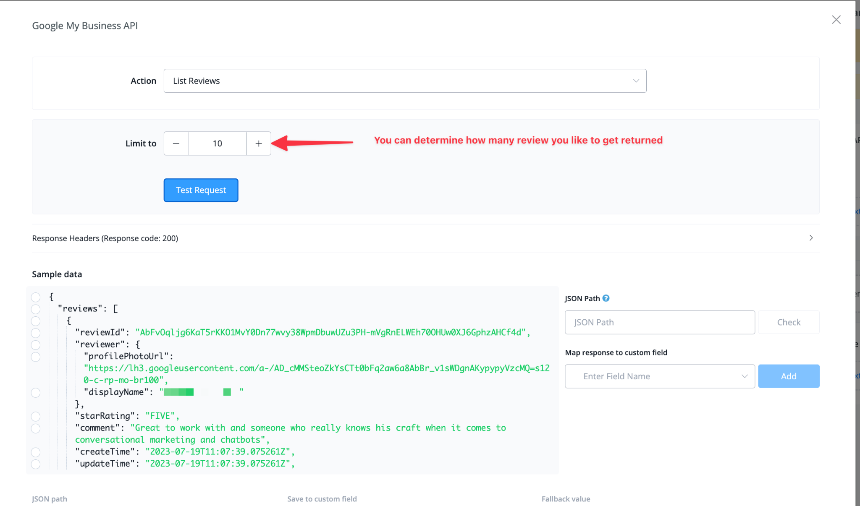
Task: Select radio button for "comment" line
Action: click(36, 428)
